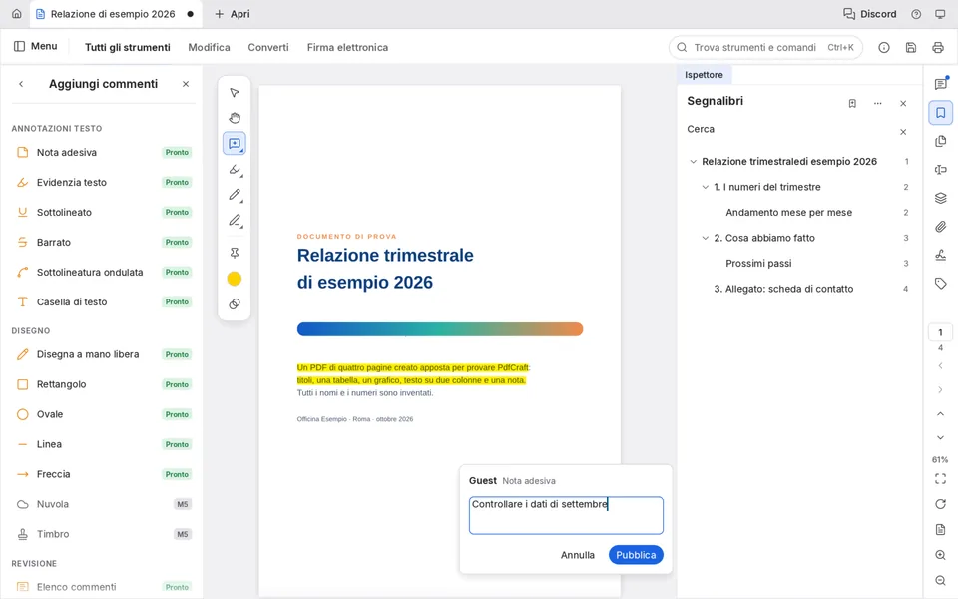Open the Segnalibri more options menu
The image size is (958, 599).
point(878,103)
